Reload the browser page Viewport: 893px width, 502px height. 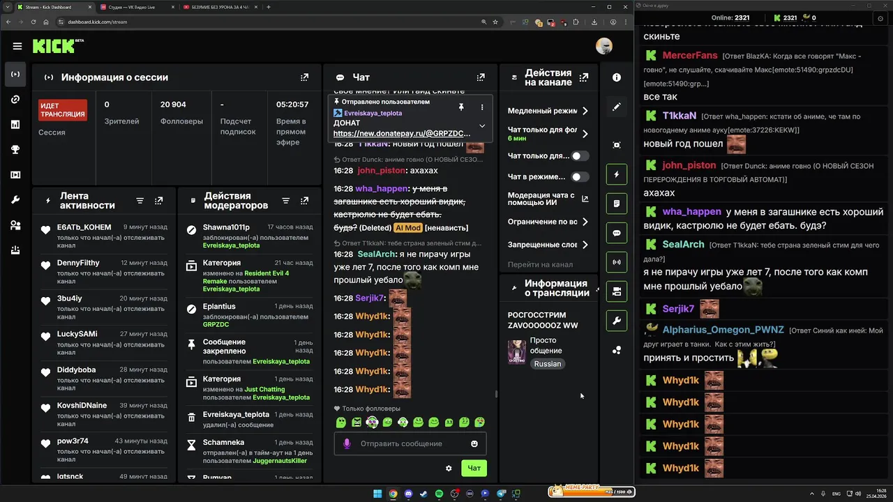(x=33, y=22)
